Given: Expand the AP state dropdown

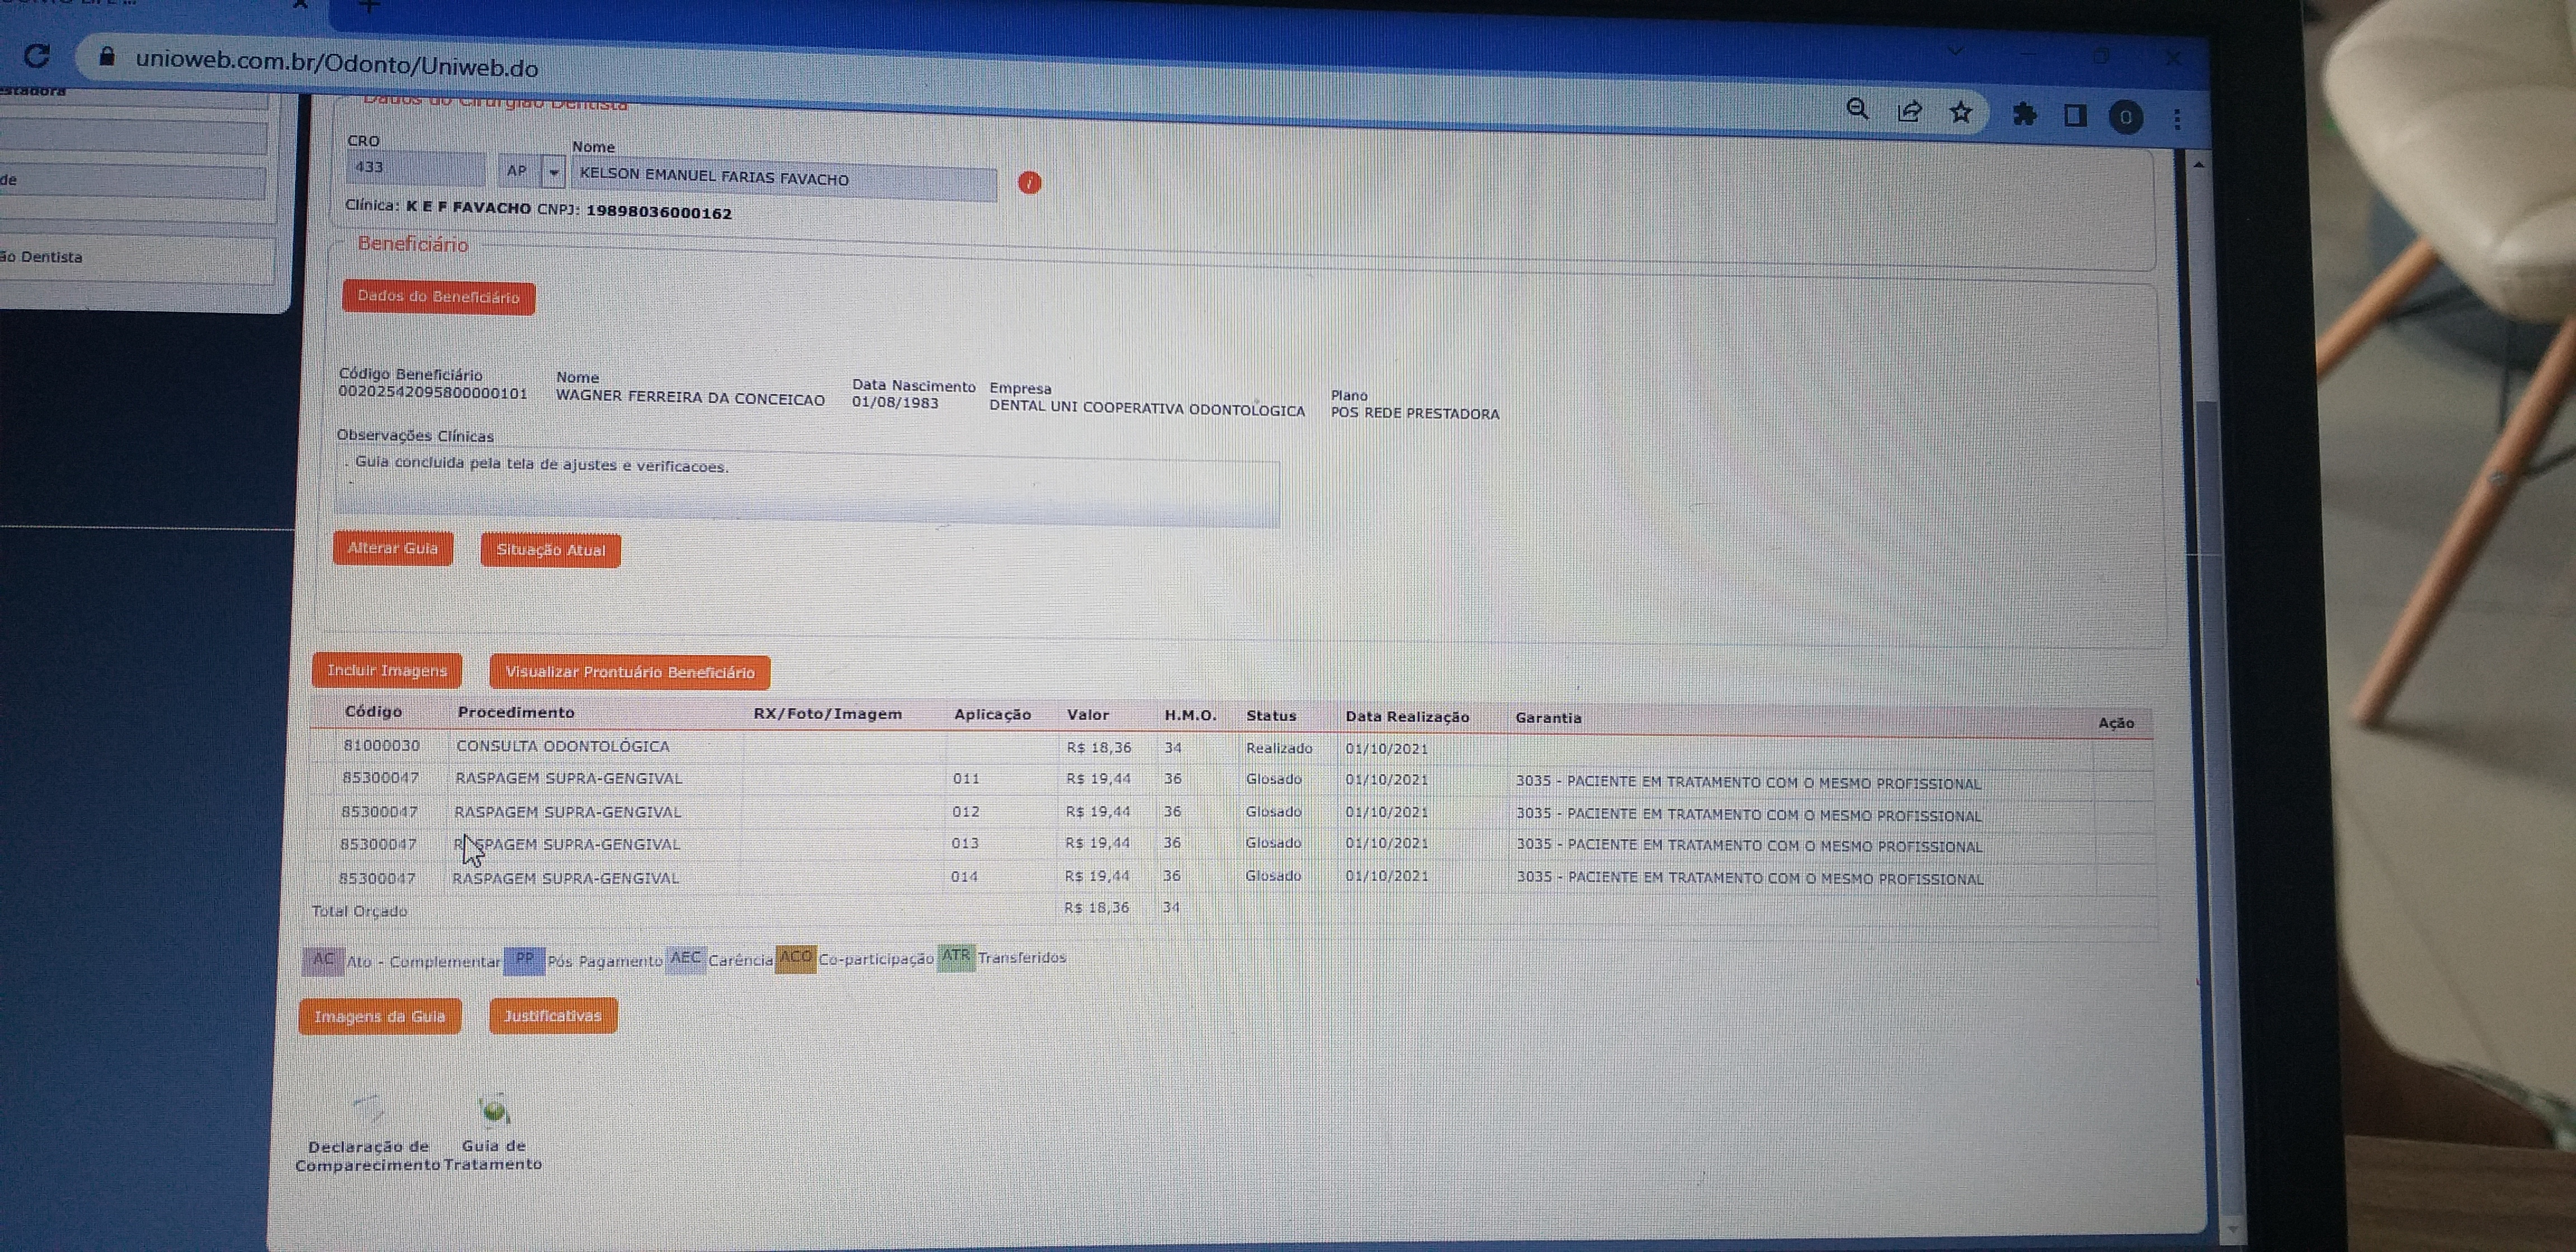Looking at the screenshot, I should pyautogui.click(x=553, y=172).
